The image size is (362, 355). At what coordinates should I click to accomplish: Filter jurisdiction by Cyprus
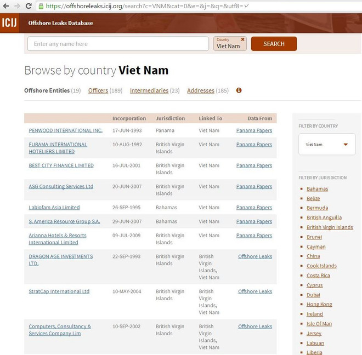314,285
